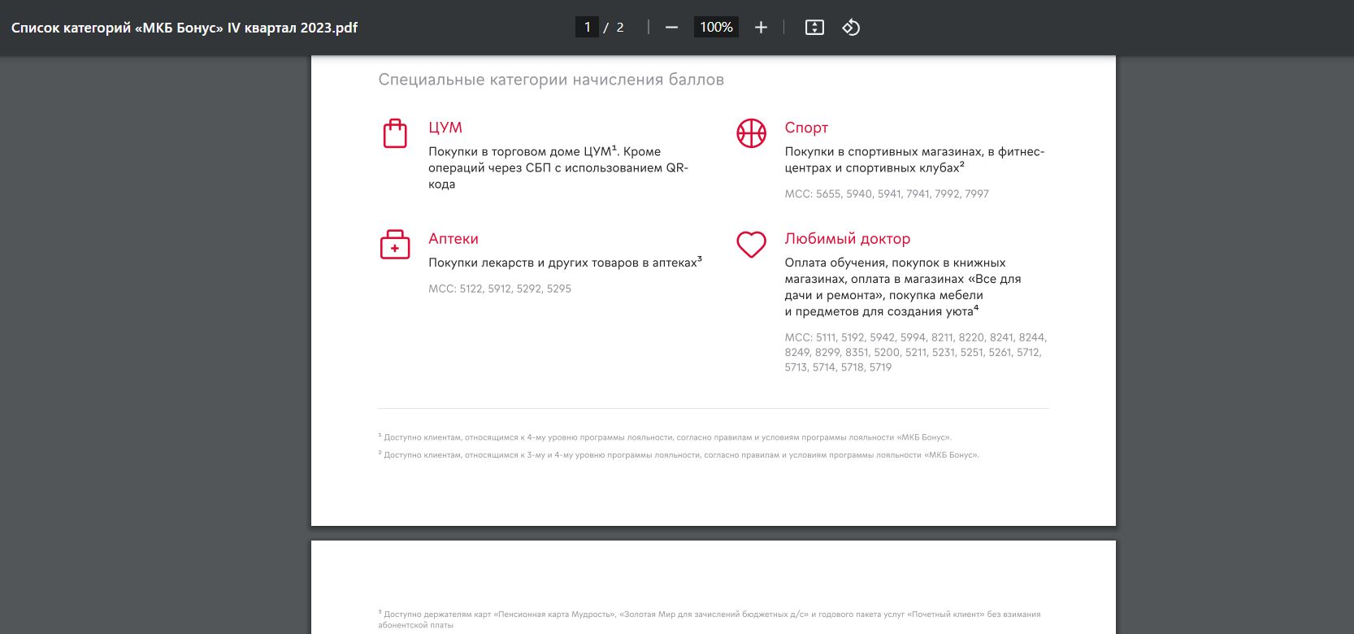
Task: Click the shopping bag ЦУМ icon
Action: [395, 133]
